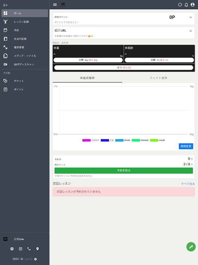Select ホーム in the sidebar
Viewport: 198px width, 265px height.
25,13
